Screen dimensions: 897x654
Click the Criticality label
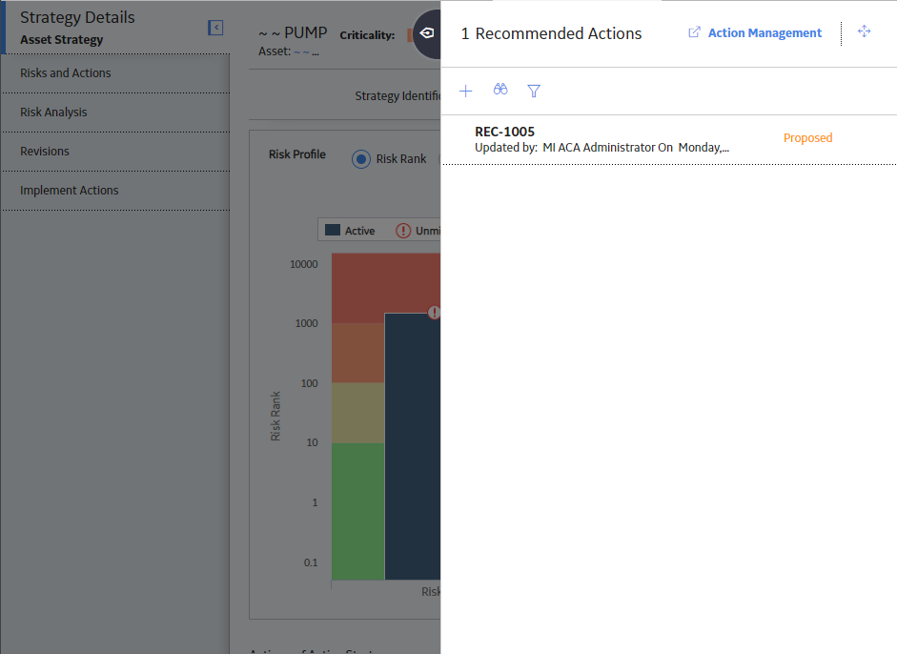click(367, 35)
